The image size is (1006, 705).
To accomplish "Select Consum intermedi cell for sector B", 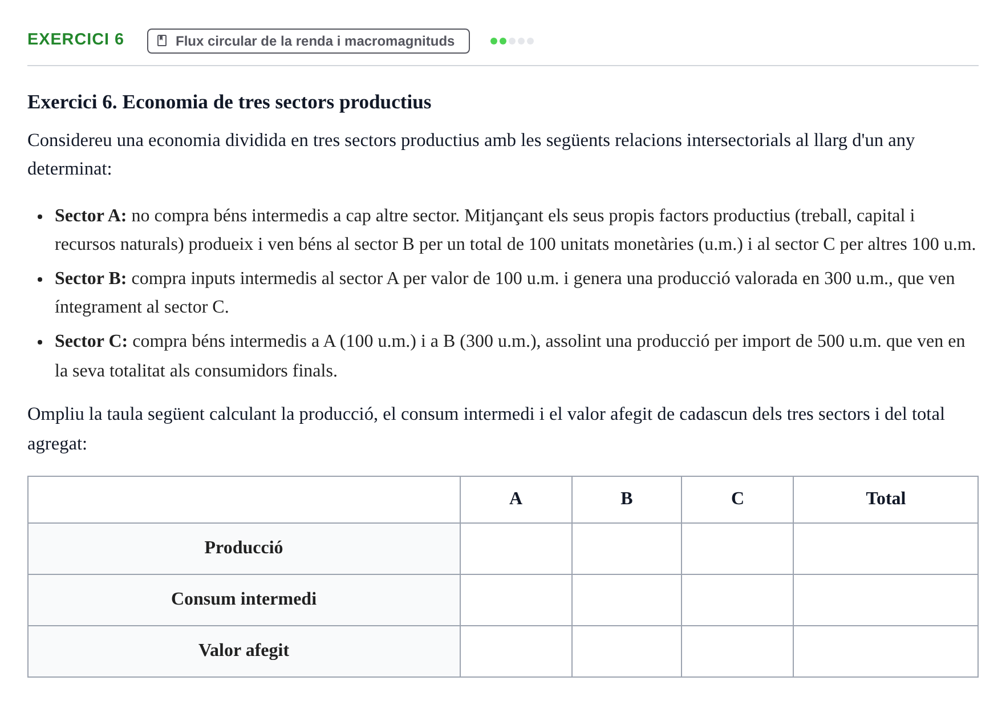I will tap(627, 600).
